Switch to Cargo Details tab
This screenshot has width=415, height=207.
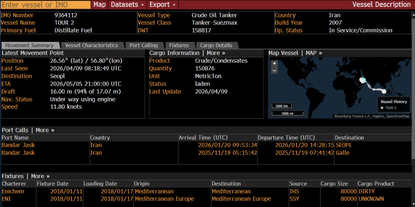pyautogui.click(x=216, y=46)
